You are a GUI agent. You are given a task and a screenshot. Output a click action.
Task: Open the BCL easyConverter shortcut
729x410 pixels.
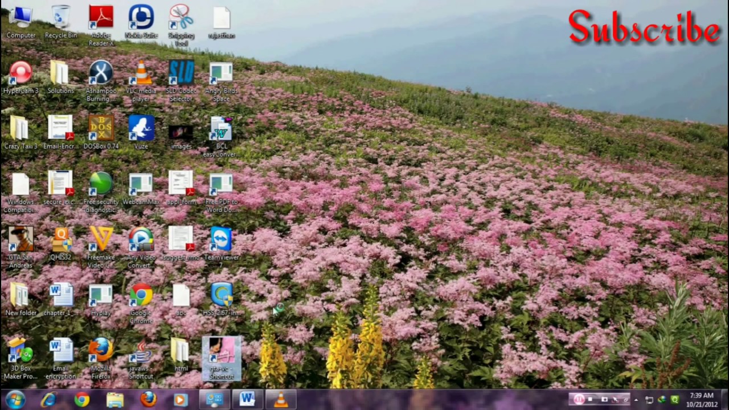pos(221,137)
